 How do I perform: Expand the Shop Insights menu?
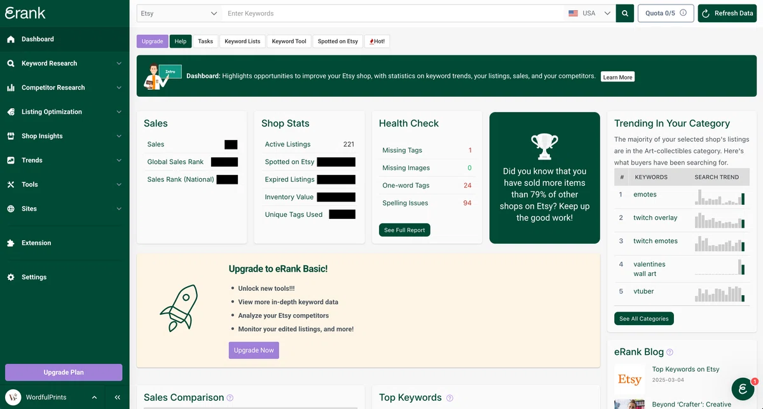coord(119,136)
